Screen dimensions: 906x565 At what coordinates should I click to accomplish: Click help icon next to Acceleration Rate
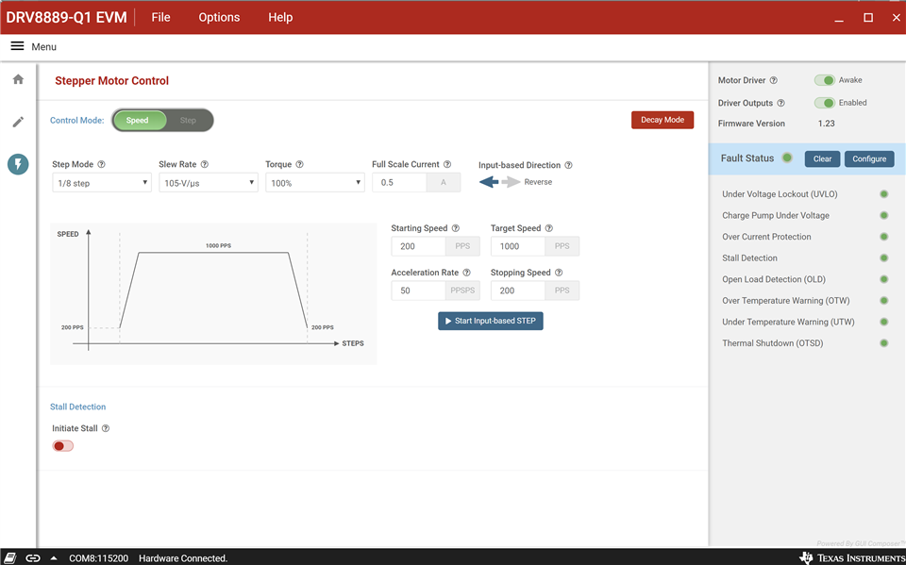click(466, 273)
